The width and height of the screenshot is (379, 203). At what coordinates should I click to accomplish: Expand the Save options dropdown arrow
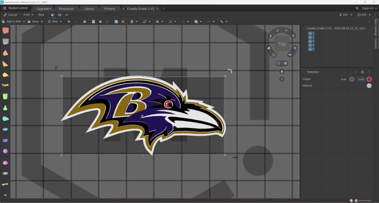click(x=42, y=22)
